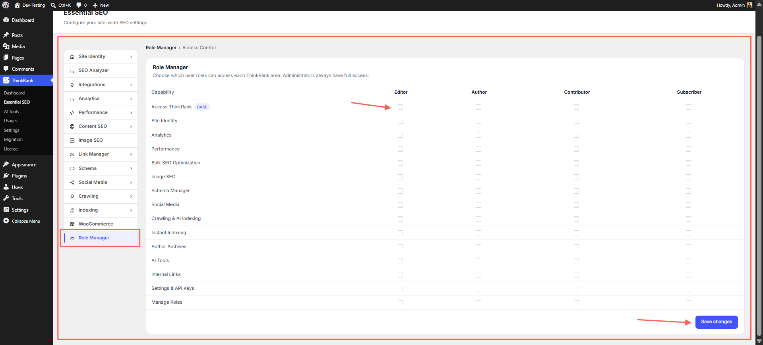The image size is (763, 345).
Task: Expand the Analytics section chevron
Action: click(x=131, y=99)
